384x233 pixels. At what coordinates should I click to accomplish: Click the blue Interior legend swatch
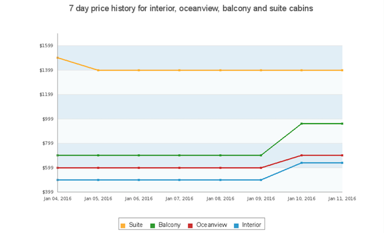pyautogui.click(x=236, y=226)
